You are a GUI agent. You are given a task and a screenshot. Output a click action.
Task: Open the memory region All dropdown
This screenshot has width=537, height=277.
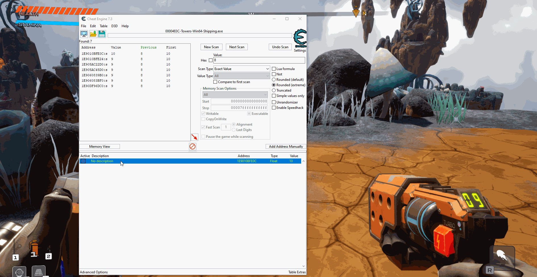(235, 95)
